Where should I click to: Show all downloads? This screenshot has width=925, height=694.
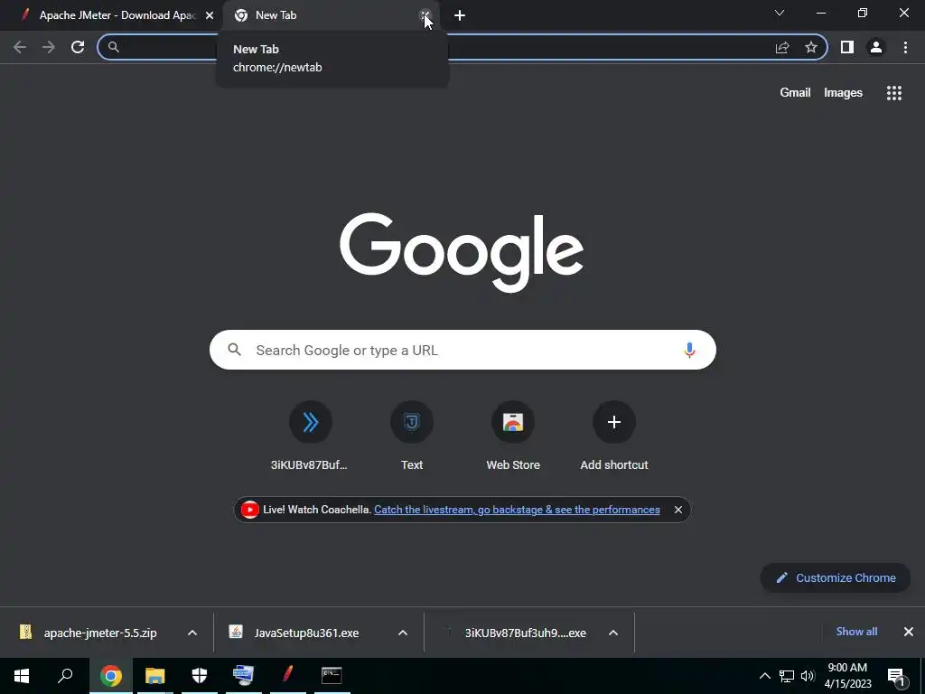point(856,632)
